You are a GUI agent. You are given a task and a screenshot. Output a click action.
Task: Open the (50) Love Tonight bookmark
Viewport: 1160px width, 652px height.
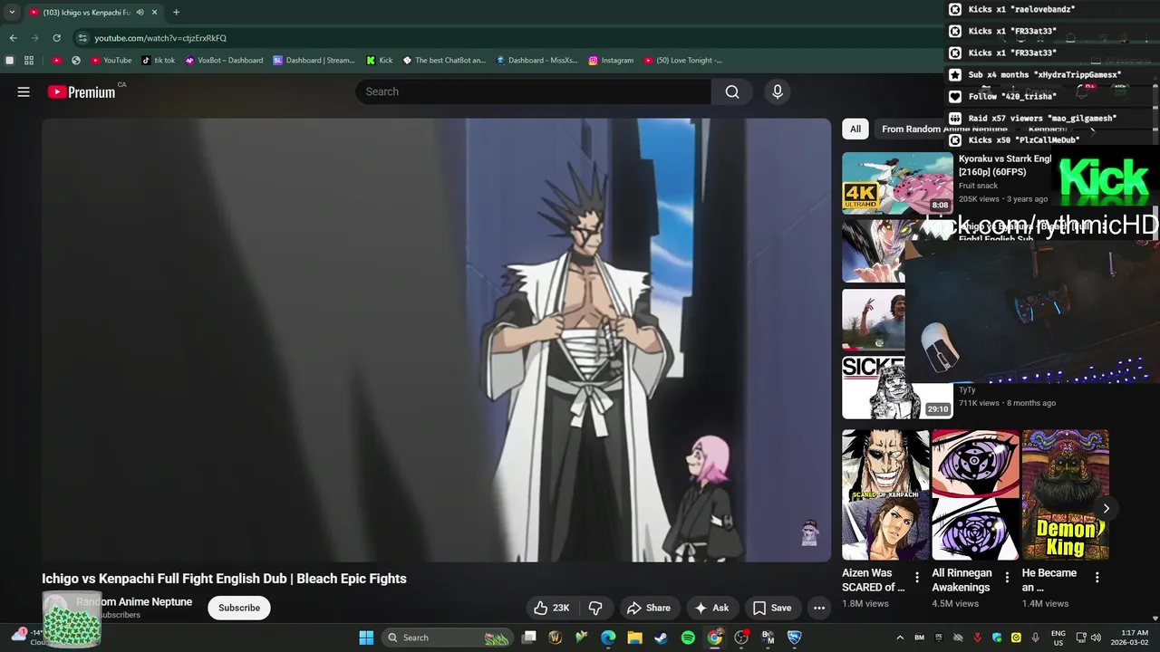(x=683, y=61)
